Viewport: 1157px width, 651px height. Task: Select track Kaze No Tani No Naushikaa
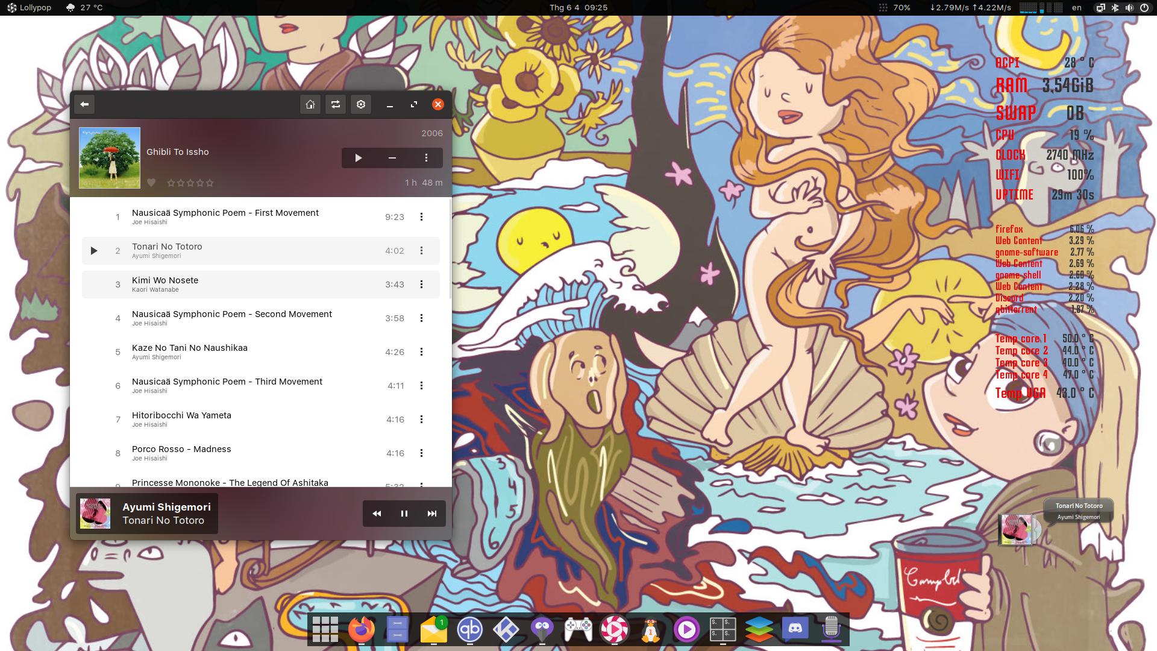[x=261, y=352]
